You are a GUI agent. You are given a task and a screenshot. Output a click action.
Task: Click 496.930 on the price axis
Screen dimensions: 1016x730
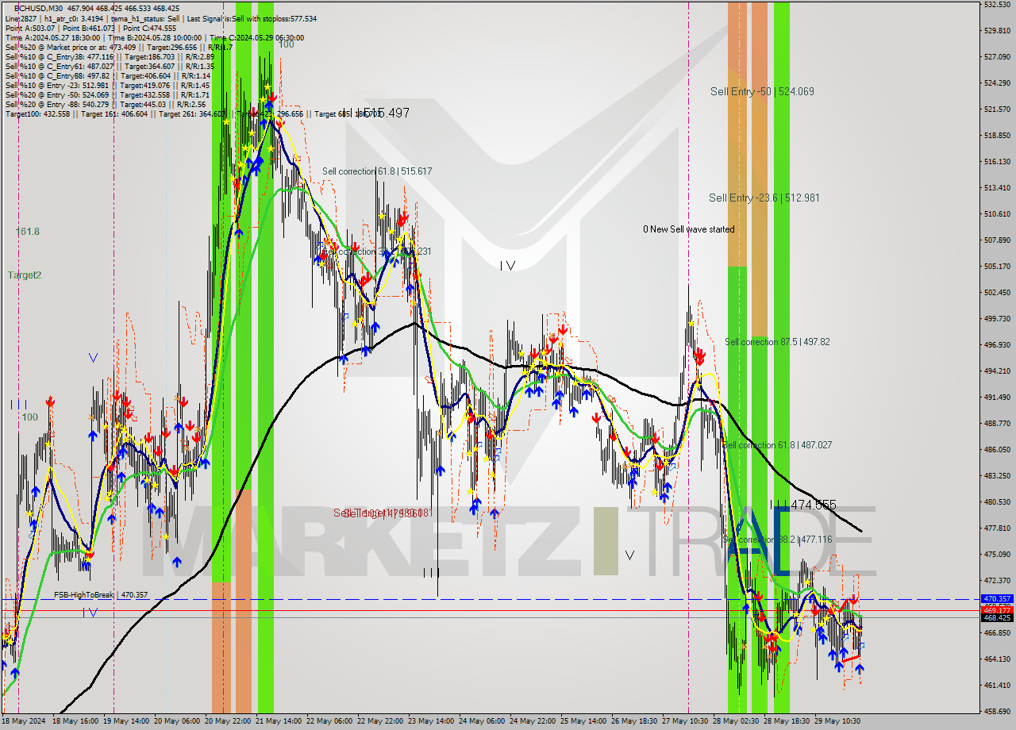[x=997, y=345]
